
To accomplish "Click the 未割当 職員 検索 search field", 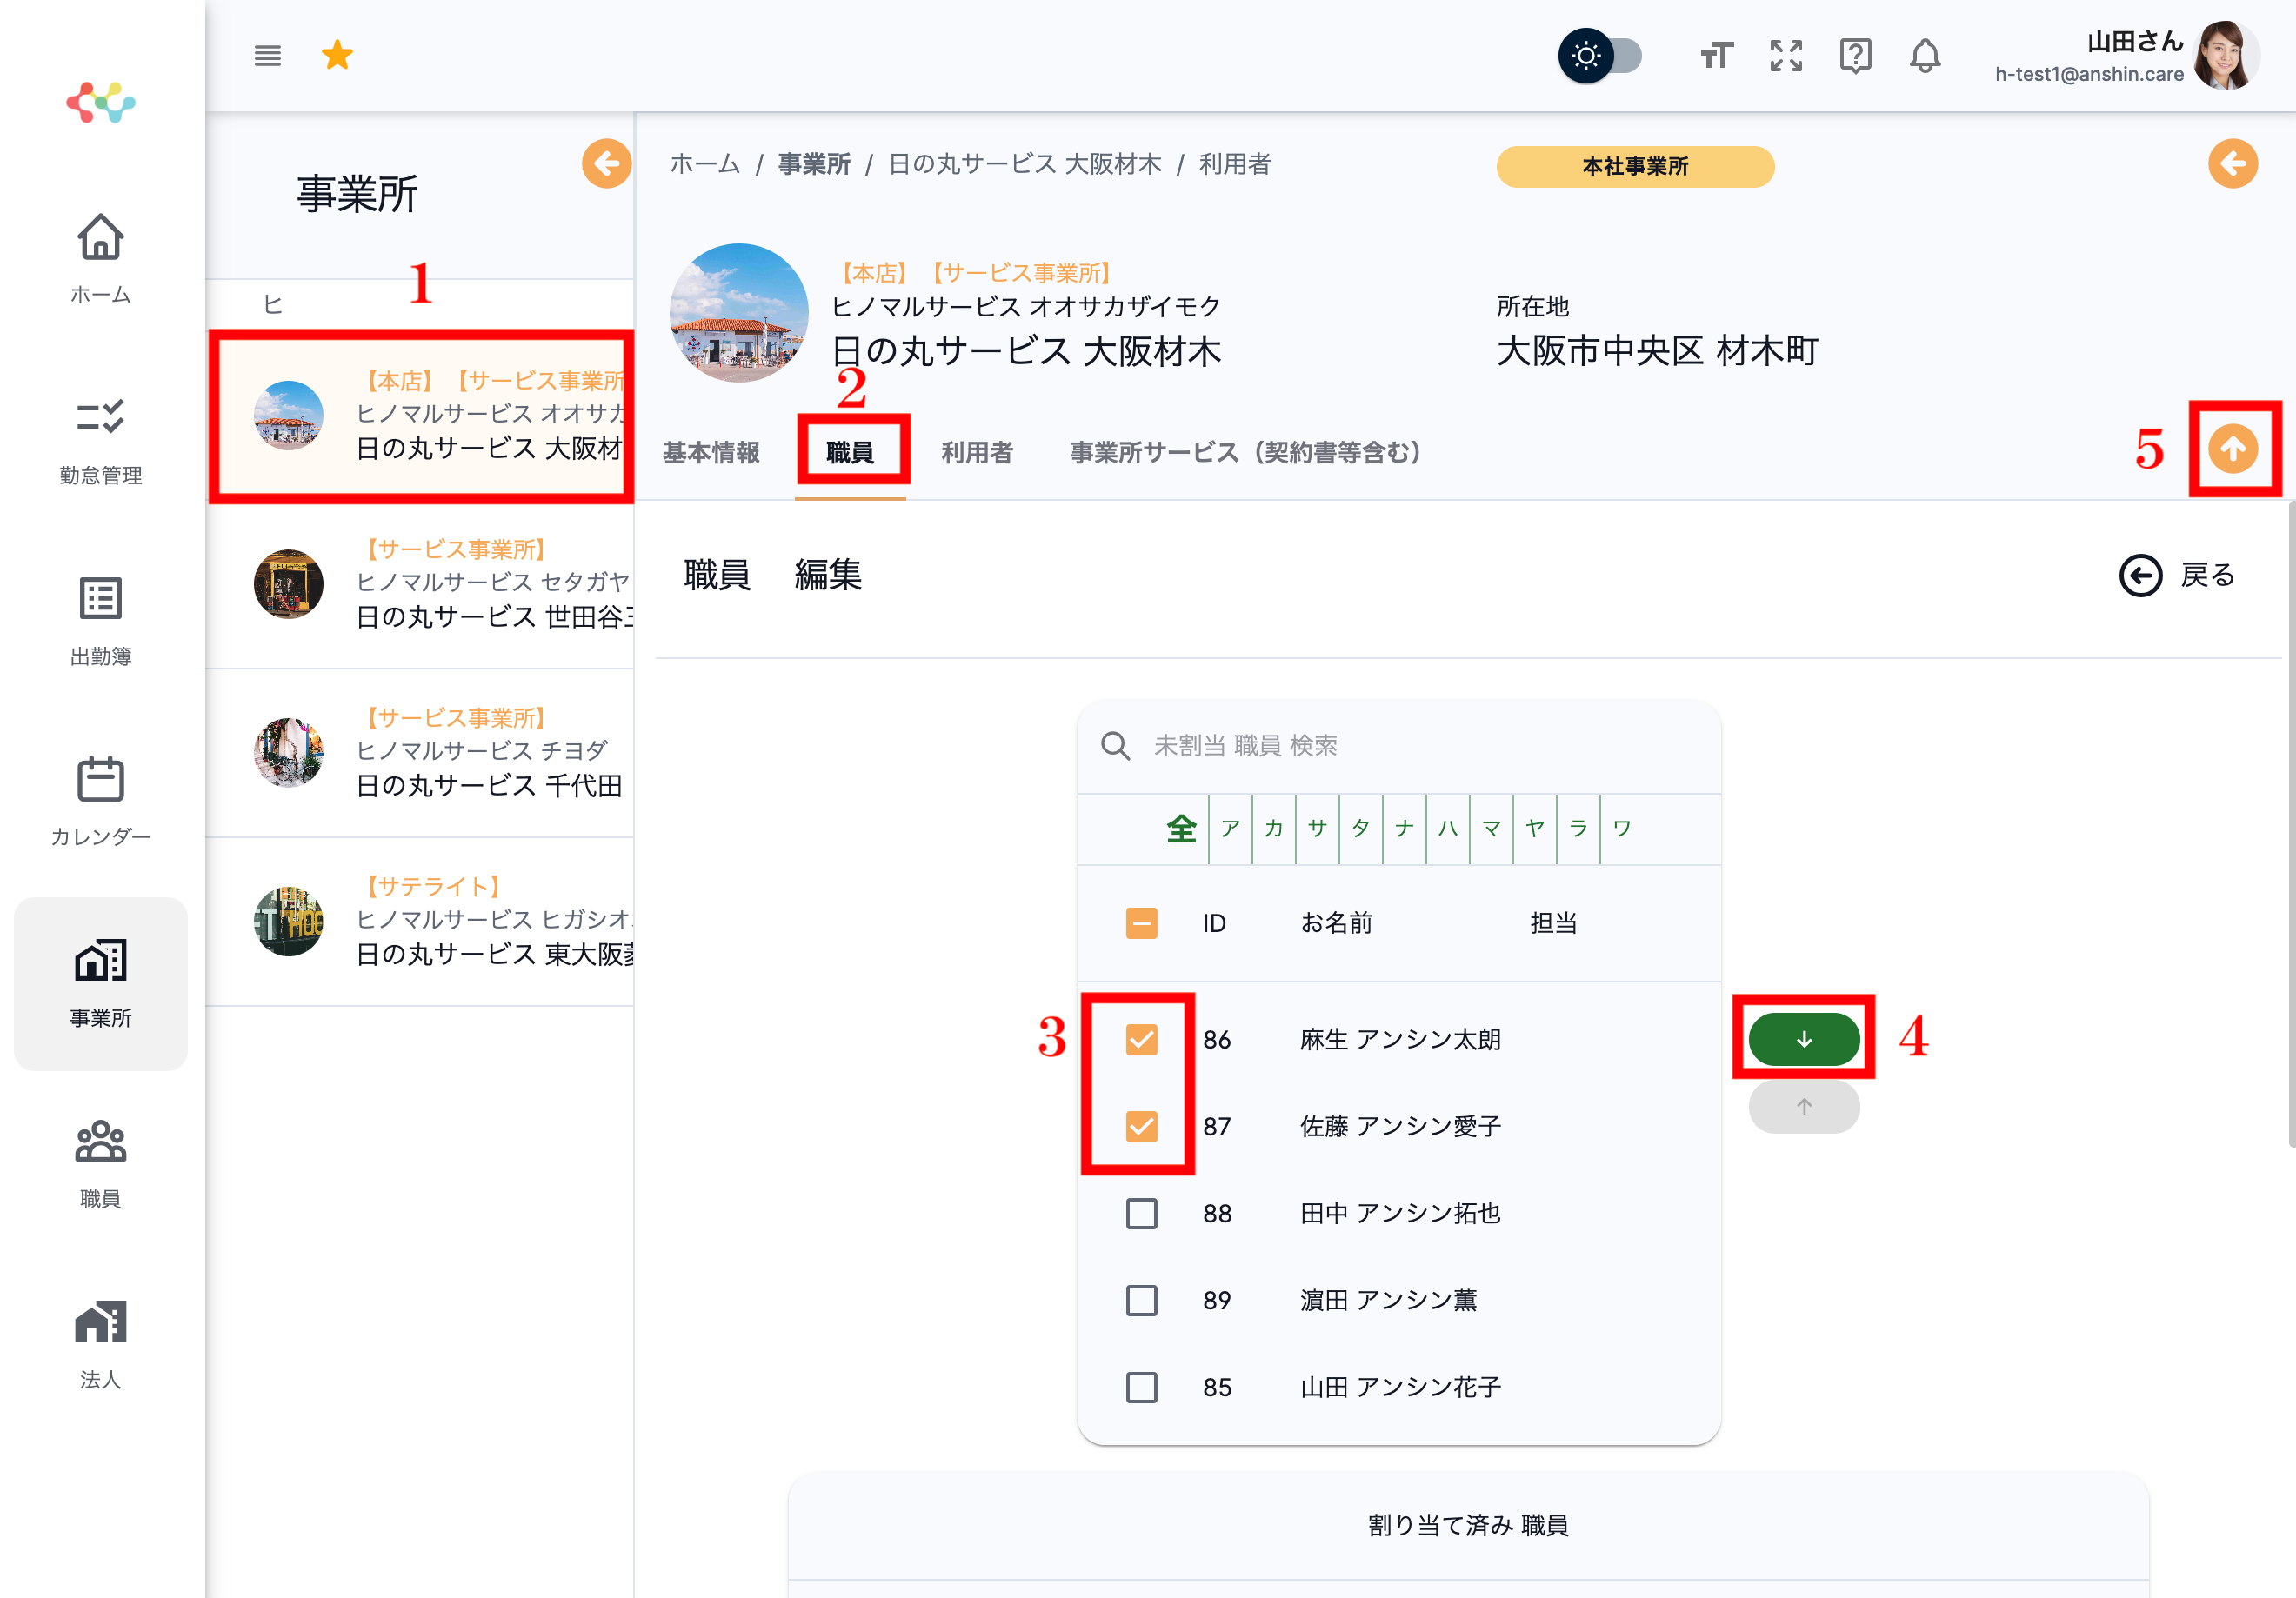I will tap(1400, 746).
